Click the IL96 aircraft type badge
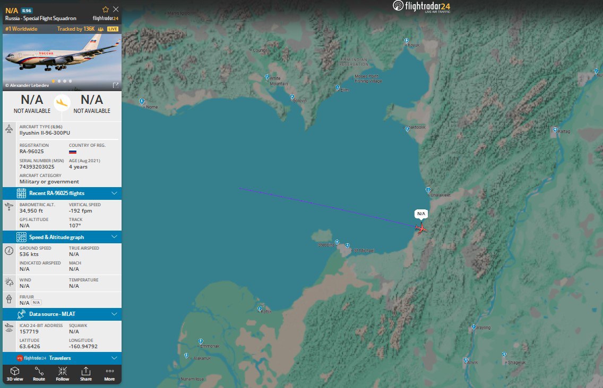 (x=27, y=10)
